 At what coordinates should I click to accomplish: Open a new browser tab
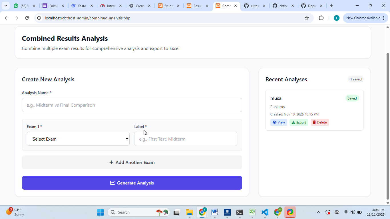coord(331,6)
